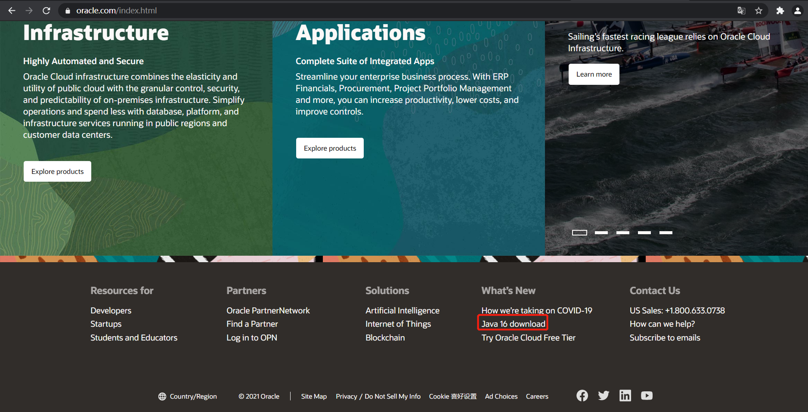The height and width of the screenshot is (412, 808).
Task: Open the Internet of Things link
Action: [398, 324]
